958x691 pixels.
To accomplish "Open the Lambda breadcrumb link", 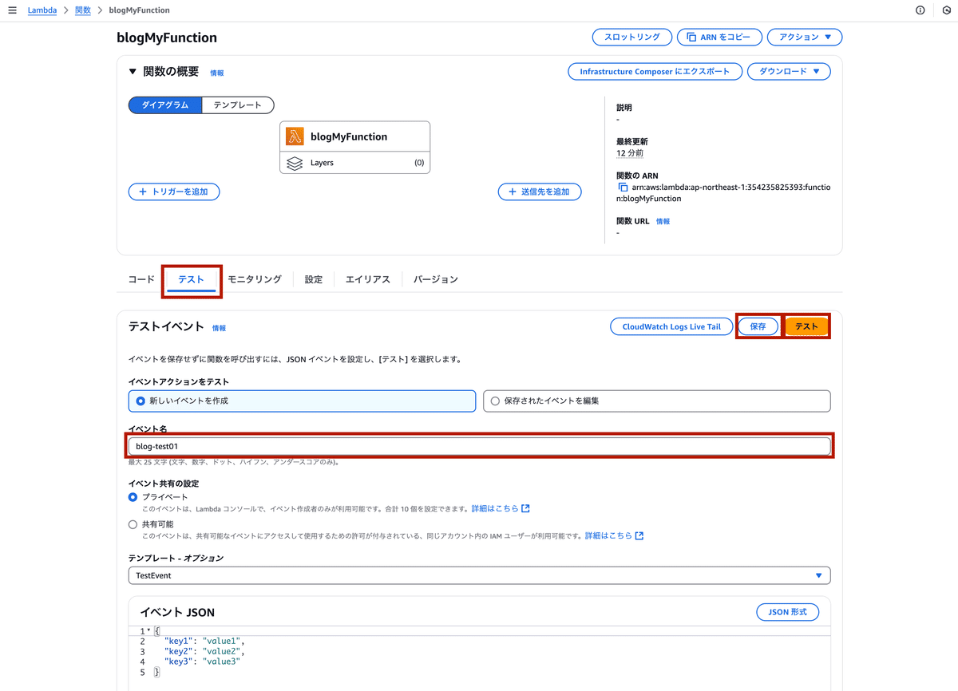I will pyautogui.click(x=42, y=10).
